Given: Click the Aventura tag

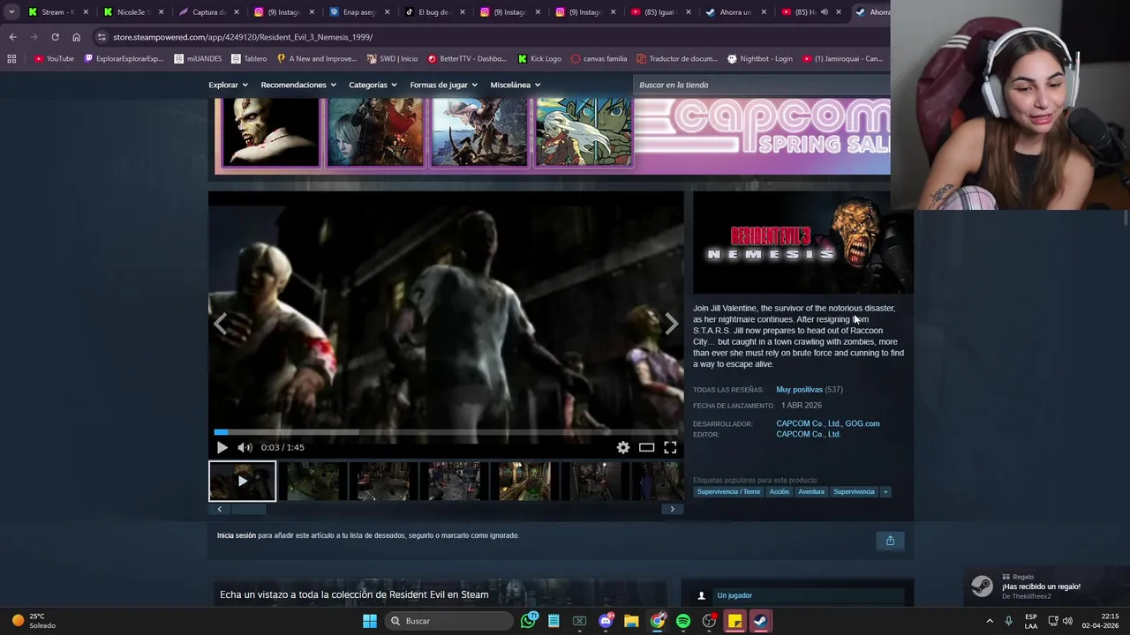Looking at the screenshot, I should 811,491.
